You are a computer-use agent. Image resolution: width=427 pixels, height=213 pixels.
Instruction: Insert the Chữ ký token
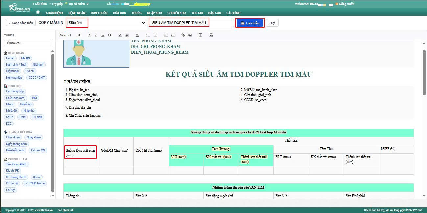point(10,190)
